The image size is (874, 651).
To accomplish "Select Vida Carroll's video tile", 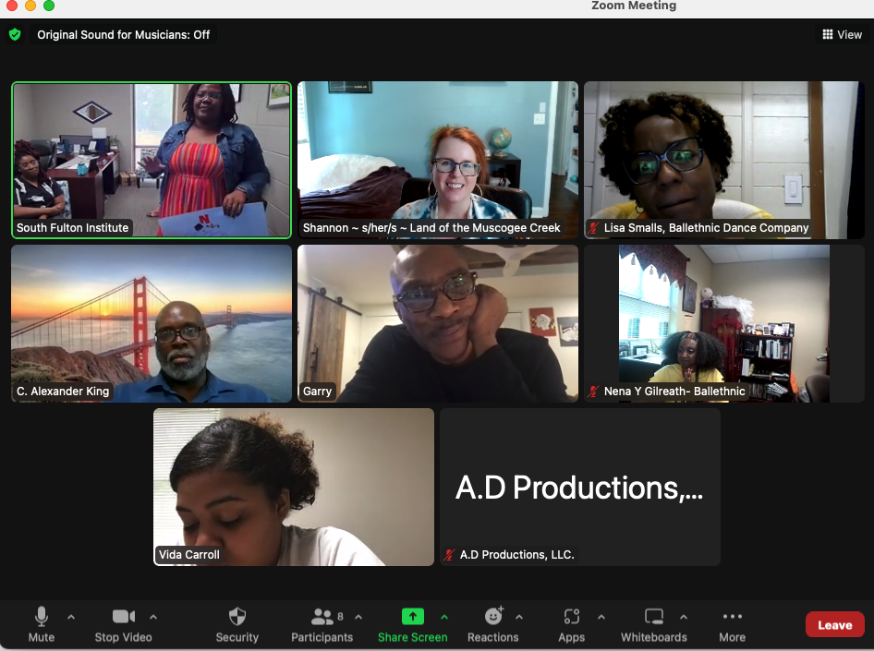I will pyautogui.click(x=294, y=488).
